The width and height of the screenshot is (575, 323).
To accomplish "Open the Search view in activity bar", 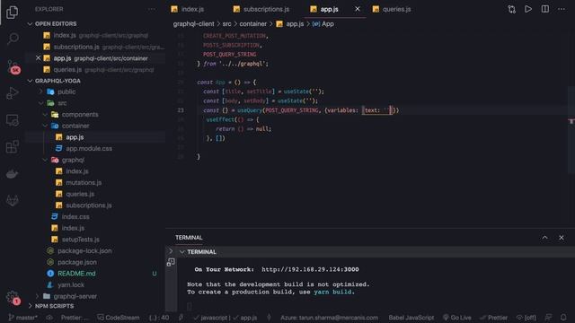I will pyautogui.click(x=13, y=39).
